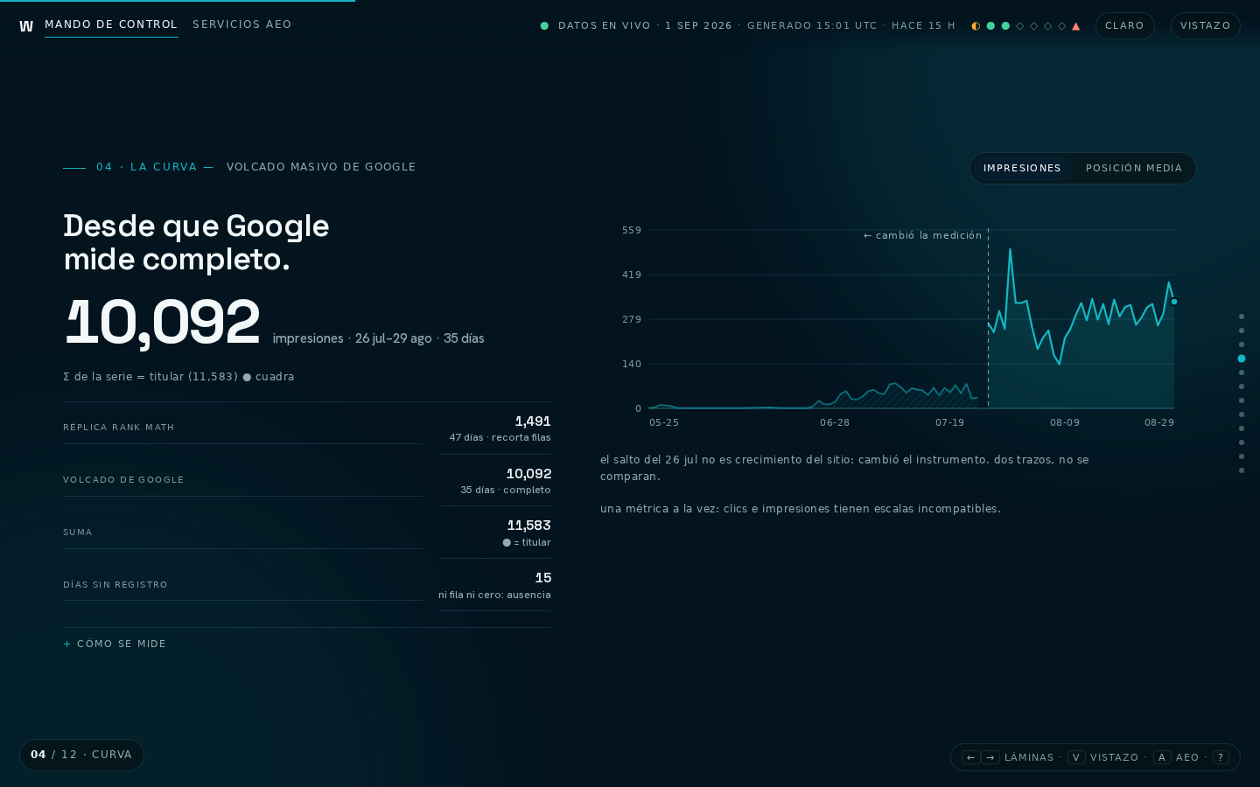Click the 08-09 axis date label

[x=1065, y=422]
